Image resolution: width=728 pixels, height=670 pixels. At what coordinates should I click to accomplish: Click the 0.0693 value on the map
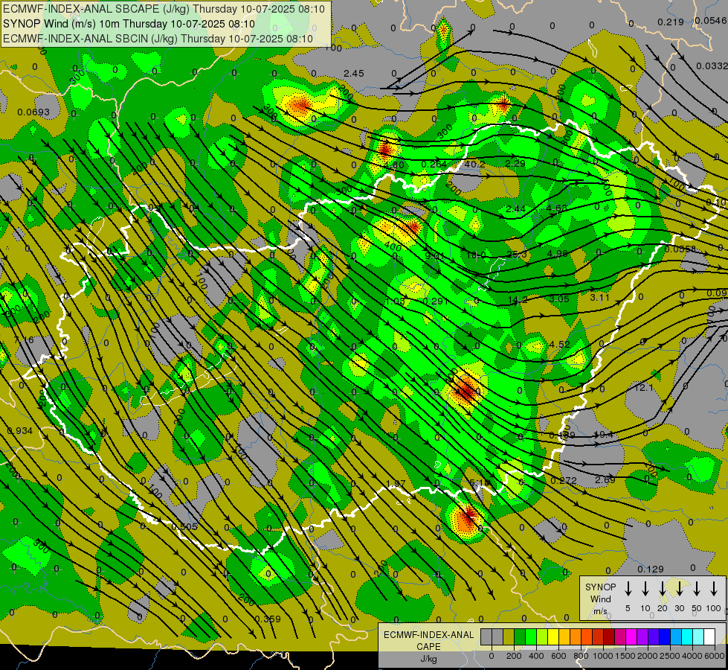click(x=33, y=112)
